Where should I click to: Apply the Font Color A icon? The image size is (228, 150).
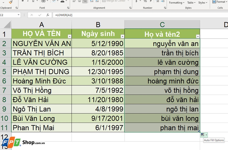(x=62, y=1)
